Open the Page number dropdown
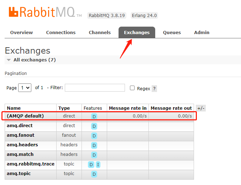This screenshot has width=241, height=185. pos(25,88)
